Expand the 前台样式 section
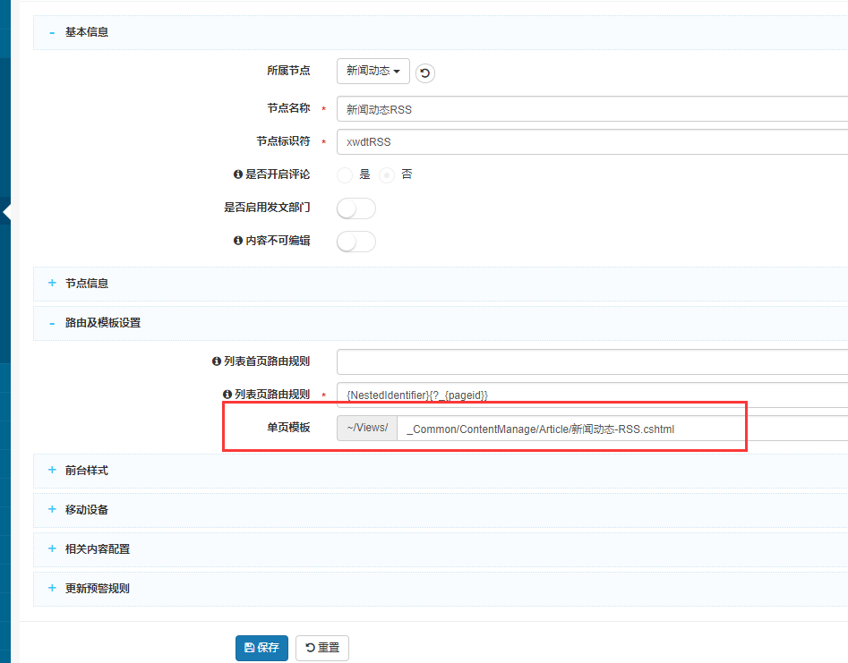Viewport: 848px width, 663px height. tap(86, 471)
